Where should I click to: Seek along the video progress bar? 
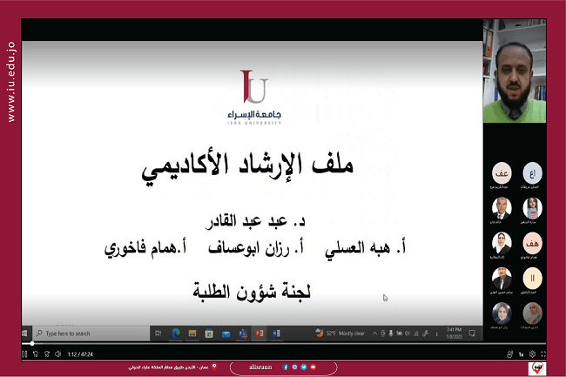(x=261, y=345)
